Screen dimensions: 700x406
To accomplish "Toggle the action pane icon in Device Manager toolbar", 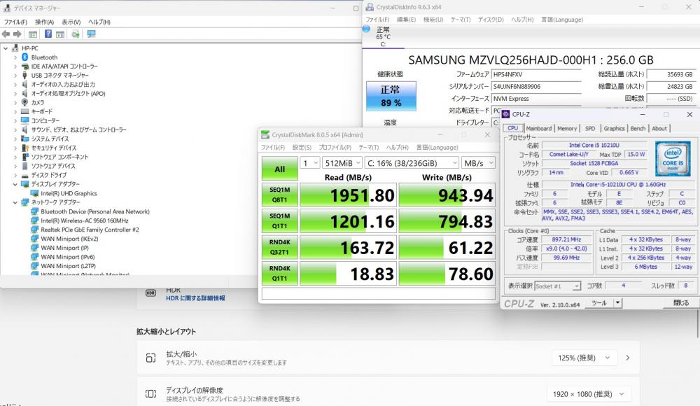I will pos(60,34).
